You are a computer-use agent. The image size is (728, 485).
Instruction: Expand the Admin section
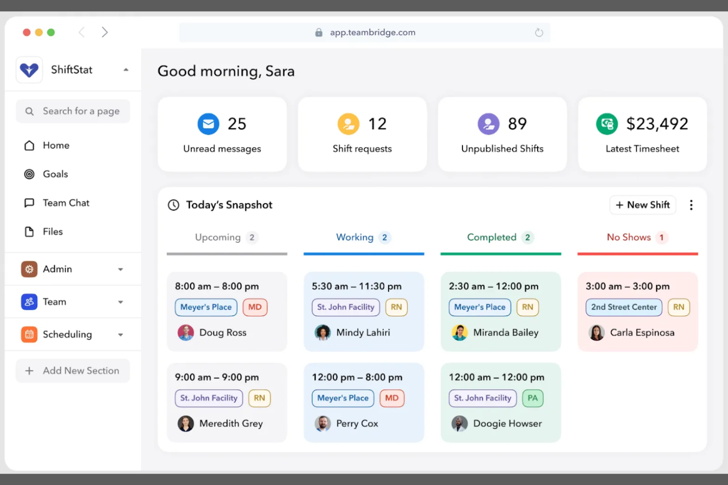[x=121, y=269]
